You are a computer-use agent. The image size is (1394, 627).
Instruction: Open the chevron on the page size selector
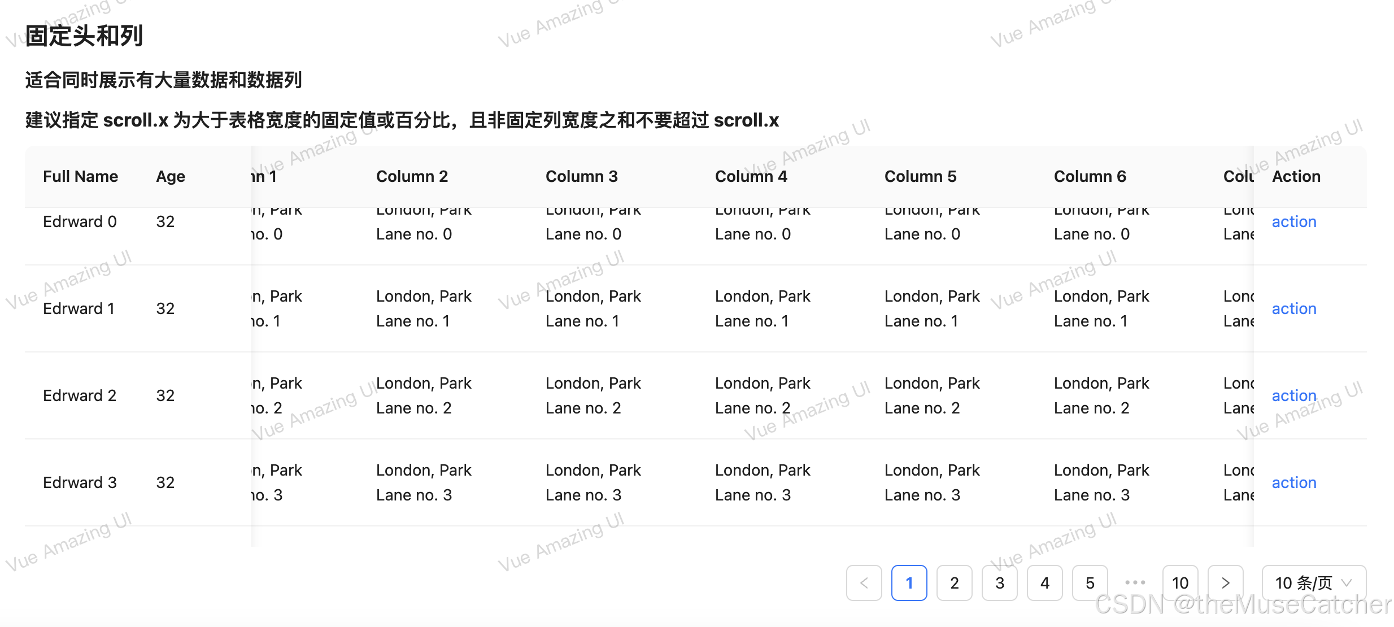[x=1346, y=582]
